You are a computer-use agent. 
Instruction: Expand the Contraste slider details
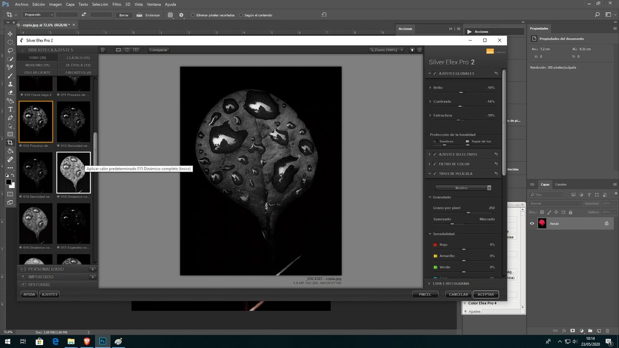tap(430, 101)
